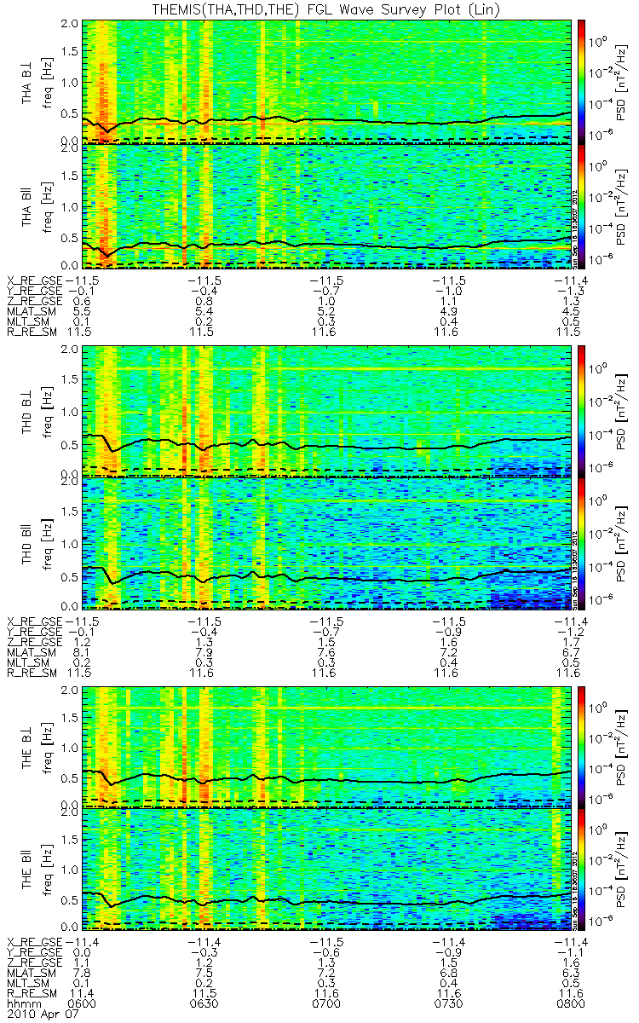Viewport: 639px width, 1023px height.
Task: Click the THA B∥ spectrogram panel
Action: (x=327, y=205)
